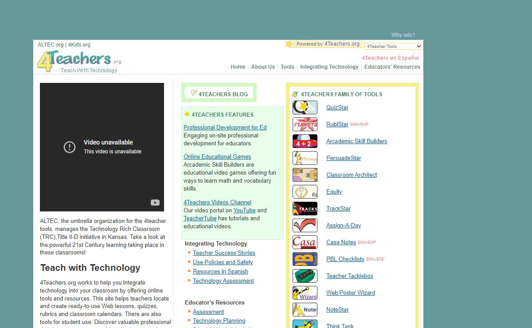Open the 4Kids.org link

[x=79, y=45]
